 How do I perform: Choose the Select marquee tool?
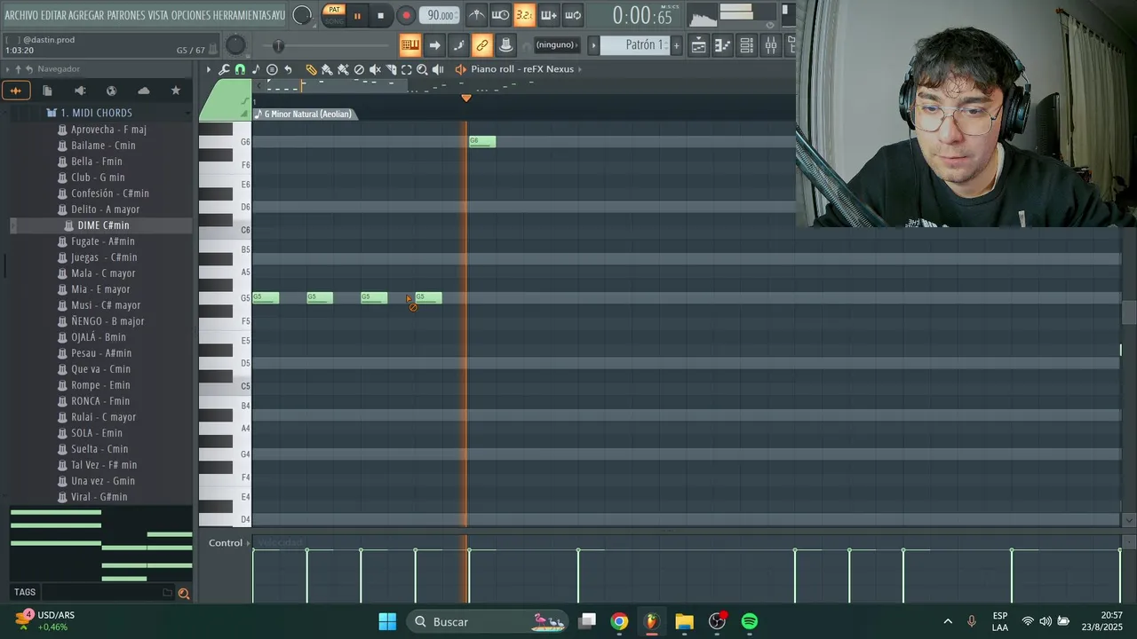[406, 69]
